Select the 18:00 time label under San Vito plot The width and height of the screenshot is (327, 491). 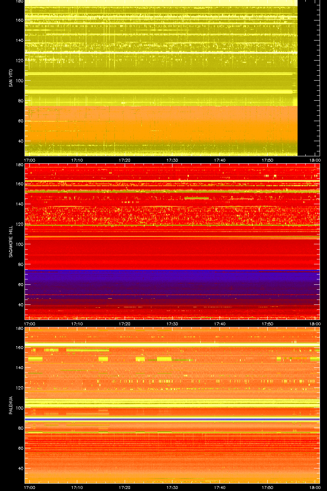(315, 160)
